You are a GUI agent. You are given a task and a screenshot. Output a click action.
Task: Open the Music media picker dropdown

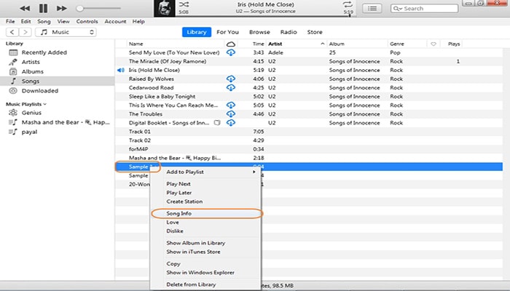click(66, 32)
